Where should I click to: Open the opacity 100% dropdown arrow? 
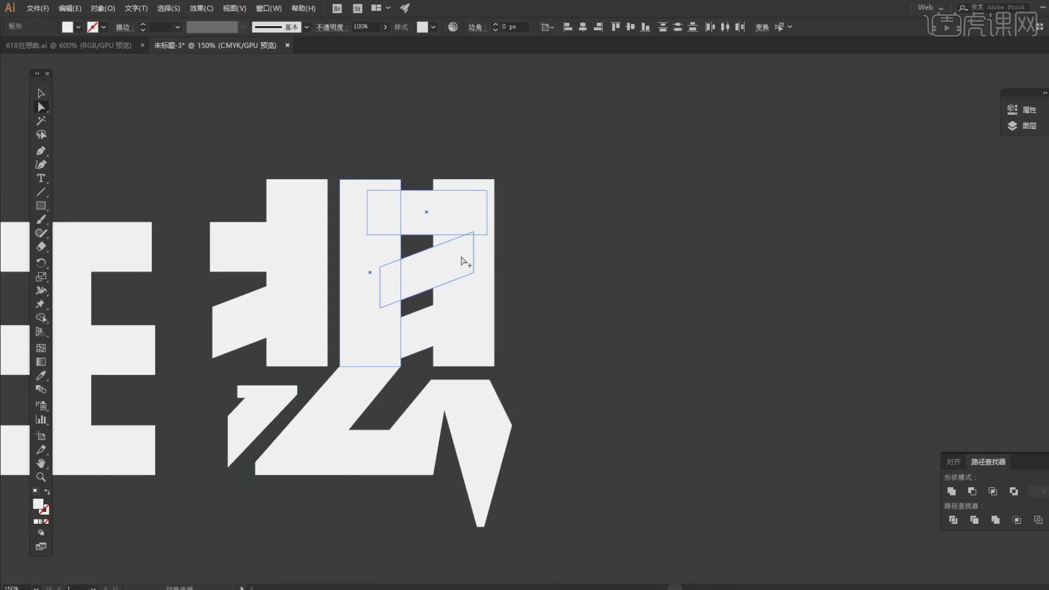(385, 27)
